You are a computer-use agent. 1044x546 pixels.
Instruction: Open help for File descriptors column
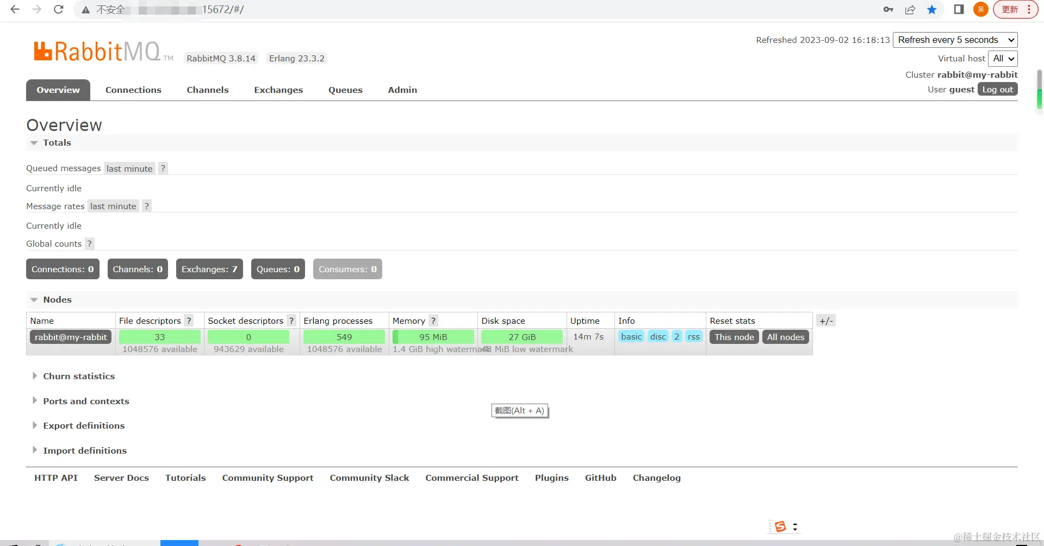click(189, 321)
